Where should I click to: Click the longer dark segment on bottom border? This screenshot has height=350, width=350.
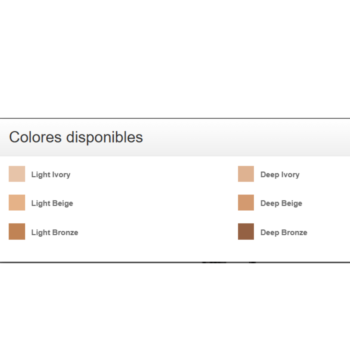[x=214, y=262]
